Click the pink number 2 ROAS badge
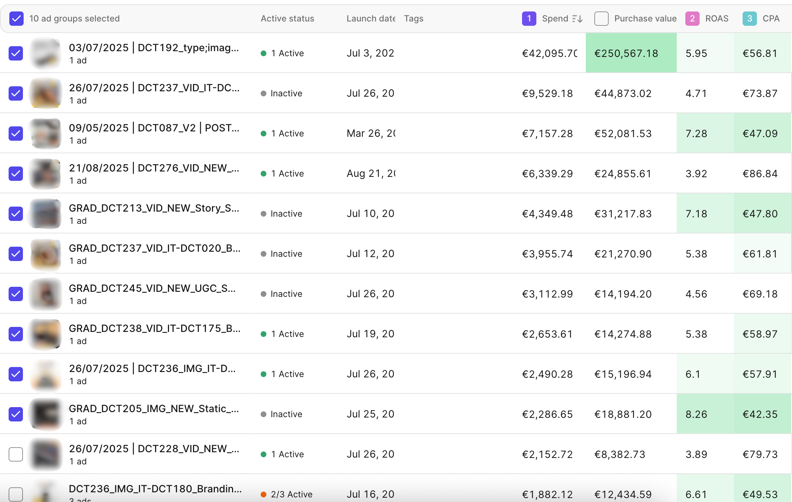The height and width of the screenshot is (502, 792). (x=692, y=19)
